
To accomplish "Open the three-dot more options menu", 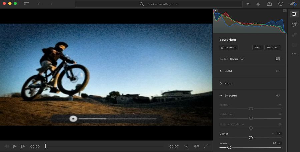I will coord(294,54).
